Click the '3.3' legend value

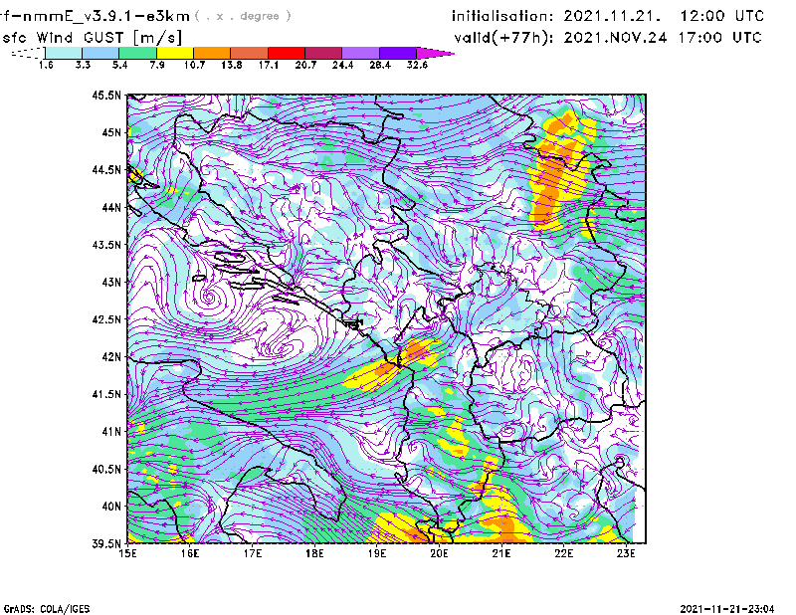[x=83, y=65]
